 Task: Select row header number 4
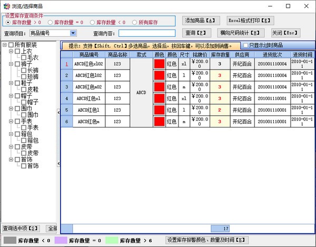click(67, 98)
